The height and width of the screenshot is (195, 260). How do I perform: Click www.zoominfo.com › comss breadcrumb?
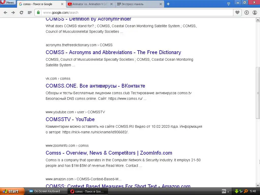(67, 145)
